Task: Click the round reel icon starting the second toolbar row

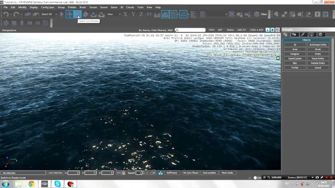Action: [x=6, y=23]
